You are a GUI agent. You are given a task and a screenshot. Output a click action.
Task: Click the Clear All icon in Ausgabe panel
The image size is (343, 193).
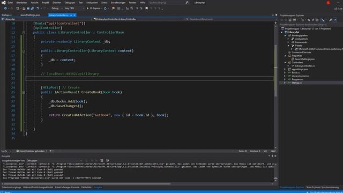[102, 161]
